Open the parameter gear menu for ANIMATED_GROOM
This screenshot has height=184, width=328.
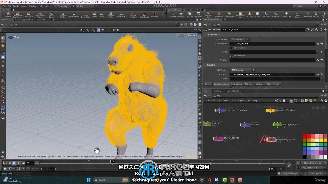(x=308, y=30)
